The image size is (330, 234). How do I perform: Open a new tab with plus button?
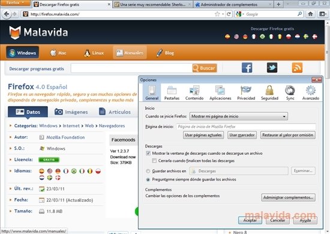[278, 4]
